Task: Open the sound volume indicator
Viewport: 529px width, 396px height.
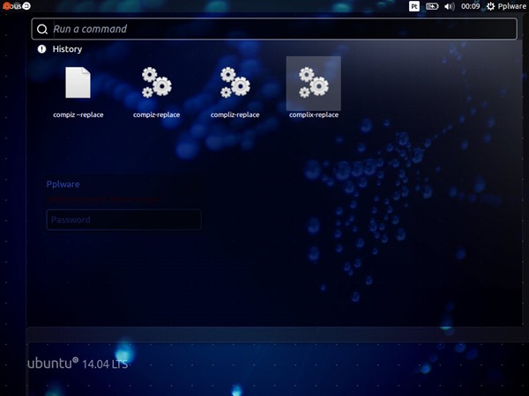Action: coord(450,6)
